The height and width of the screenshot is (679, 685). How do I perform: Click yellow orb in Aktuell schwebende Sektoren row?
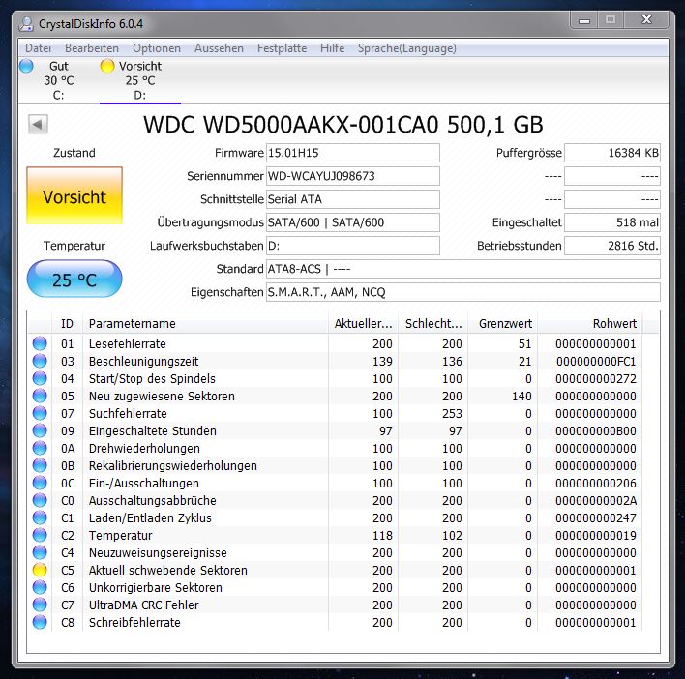point(40,570)
